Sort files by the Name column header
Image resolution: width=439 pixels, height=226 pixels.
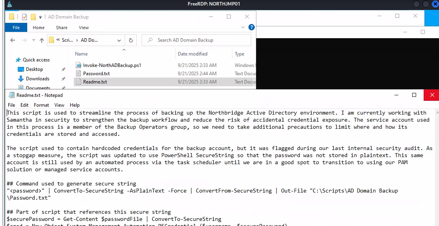[x=81, y=54]
